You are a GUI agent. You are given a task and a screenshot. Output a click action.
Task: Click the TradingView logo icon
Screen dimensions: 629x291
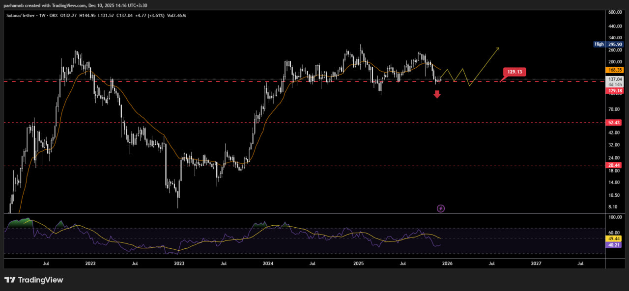[10, 280]
